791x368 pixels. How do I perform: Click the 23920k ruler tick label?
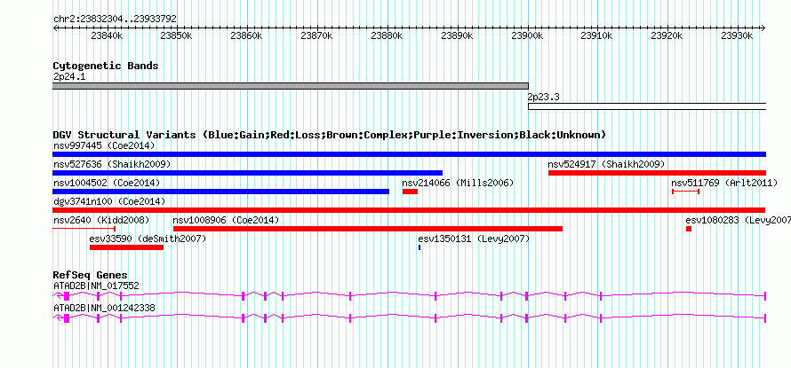(x=667, y=35)
